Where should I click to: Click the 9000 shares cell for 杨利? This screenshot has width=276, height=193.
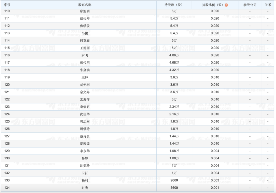[174, 181]
